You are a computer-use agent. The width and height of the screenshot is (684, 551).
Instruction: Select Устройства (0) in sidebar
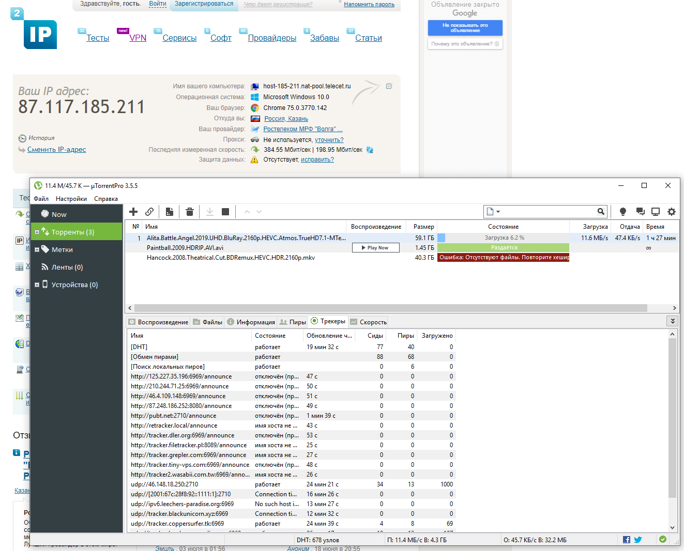(x=77, y=285)
